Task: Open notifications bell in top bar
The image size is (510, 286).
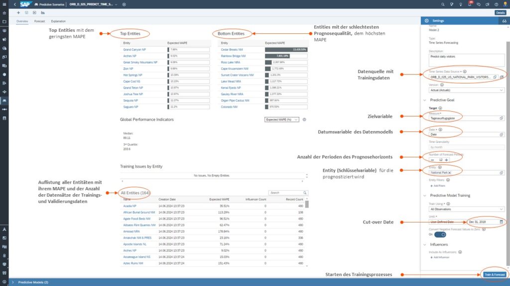Action: coord(470,4)
